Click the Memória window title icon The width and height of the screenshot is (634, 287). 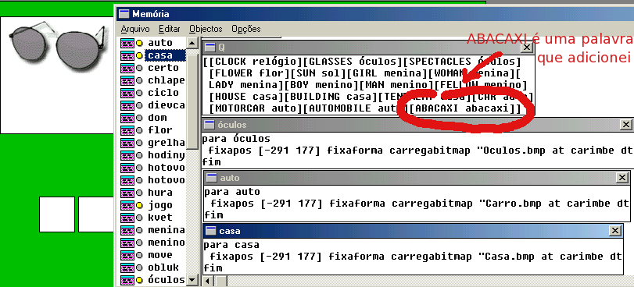124,14
